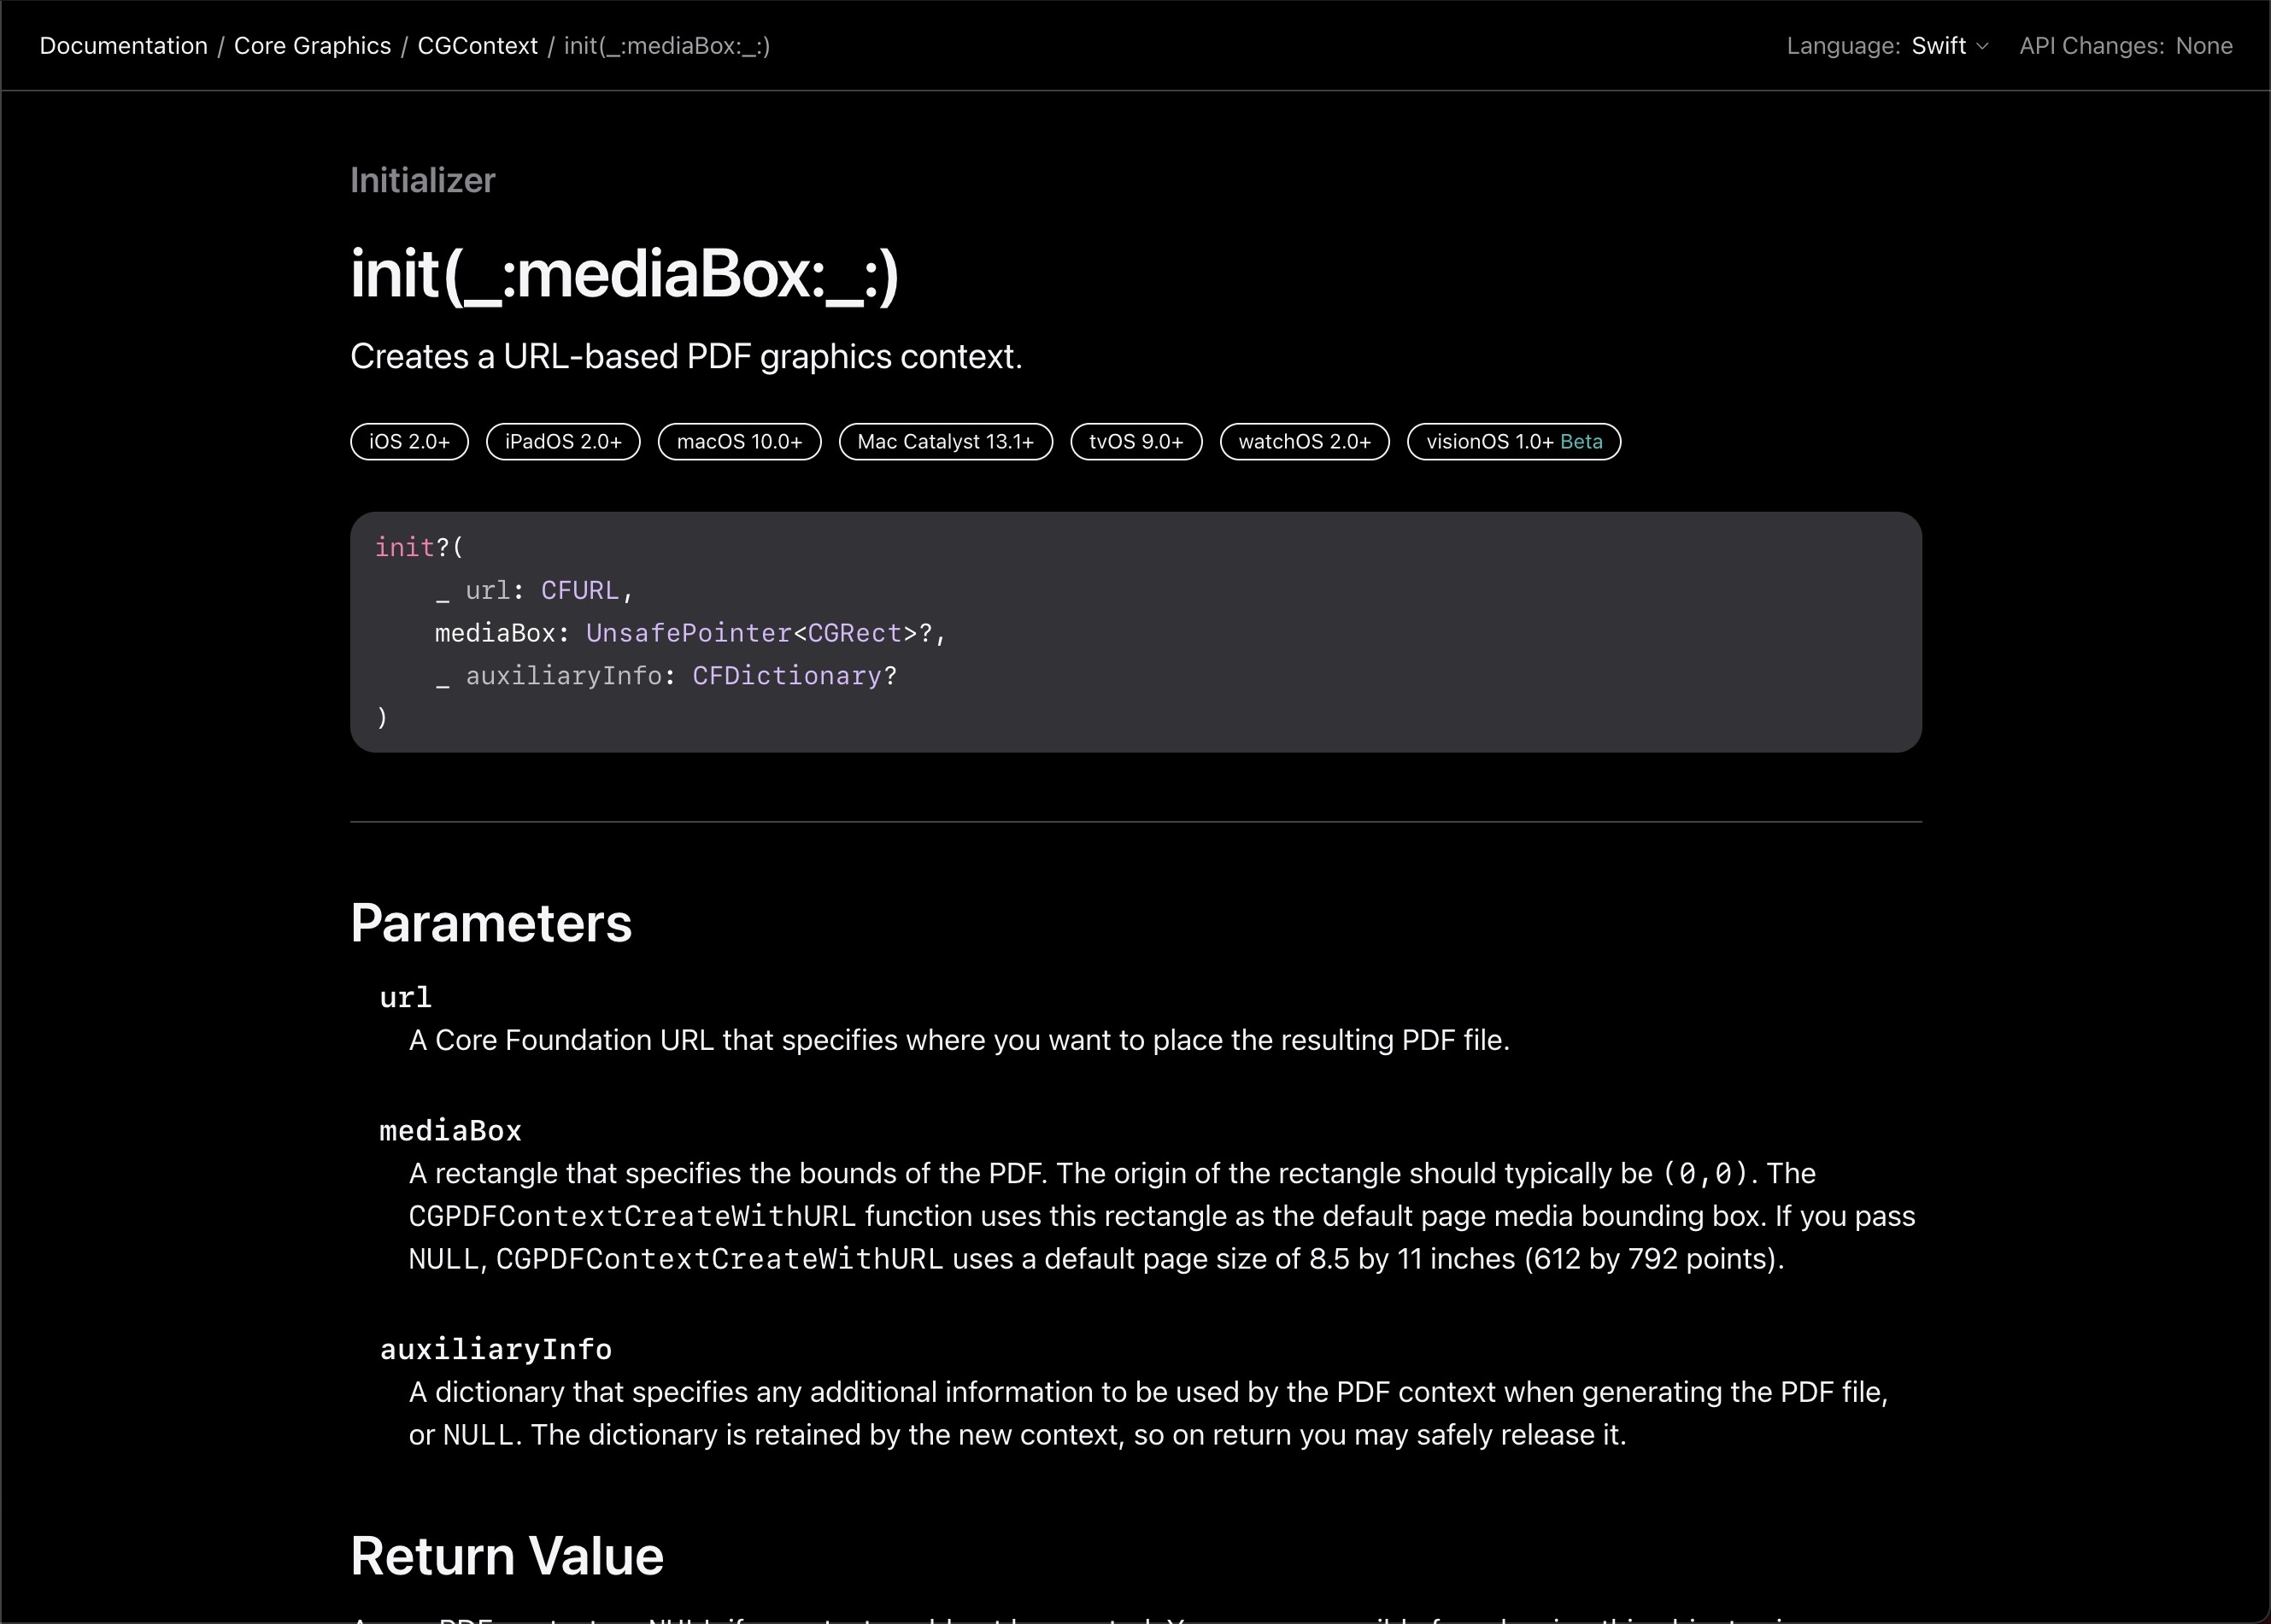Image resolution: width=2271 pixels, height=1624 pixels.
Task: Click 'Creates a URL-based PDF graphics context.'
Action: pos(686,357)
